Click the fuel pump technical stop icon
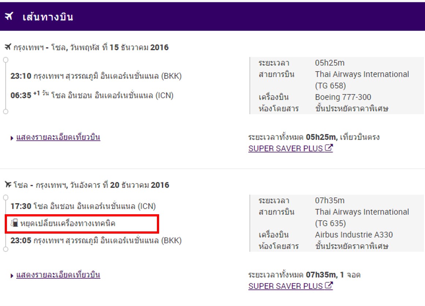Image resolution: width=425 pixels, height=306 pixels. click(14, 223)
